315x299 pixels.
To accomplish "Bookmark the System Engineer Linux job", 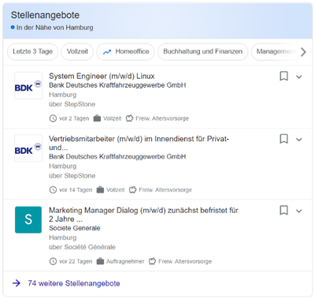I will click(x=283, y=77).
